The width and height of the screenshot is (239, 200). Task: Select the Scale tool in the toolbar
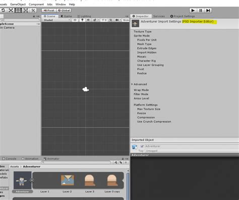click(11, 11)
